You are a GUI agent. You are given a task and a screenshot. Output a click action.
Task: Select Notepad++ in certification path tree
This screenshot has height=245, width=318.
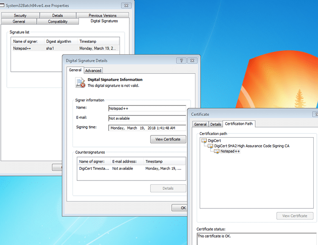pyautogui.click(x=230, y=151)
